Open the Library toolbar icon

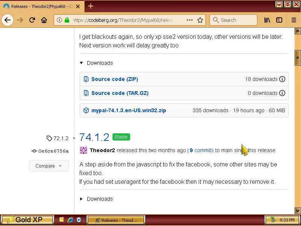point(267,20)
